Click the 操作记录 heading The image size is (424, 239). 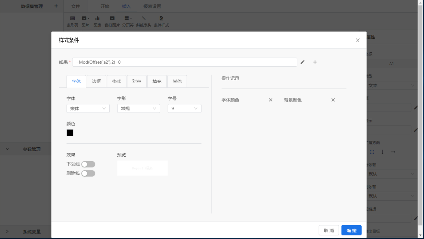pyautogui.click(x=230, y=78)
